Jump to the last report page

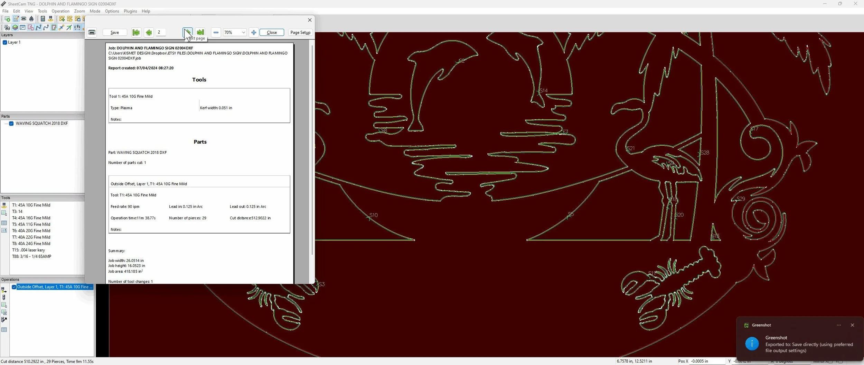(x=200, y=32)
